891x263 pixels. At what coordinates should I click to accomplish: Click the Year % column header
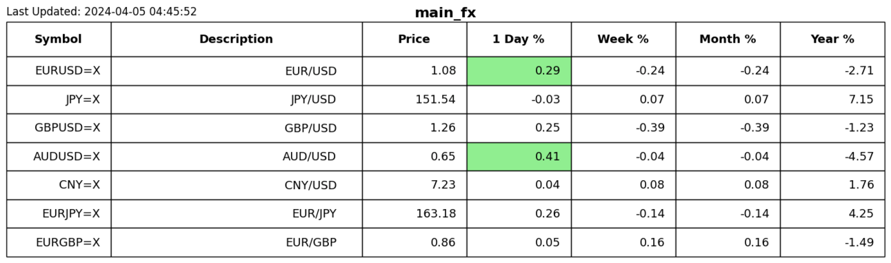(832, 39)
